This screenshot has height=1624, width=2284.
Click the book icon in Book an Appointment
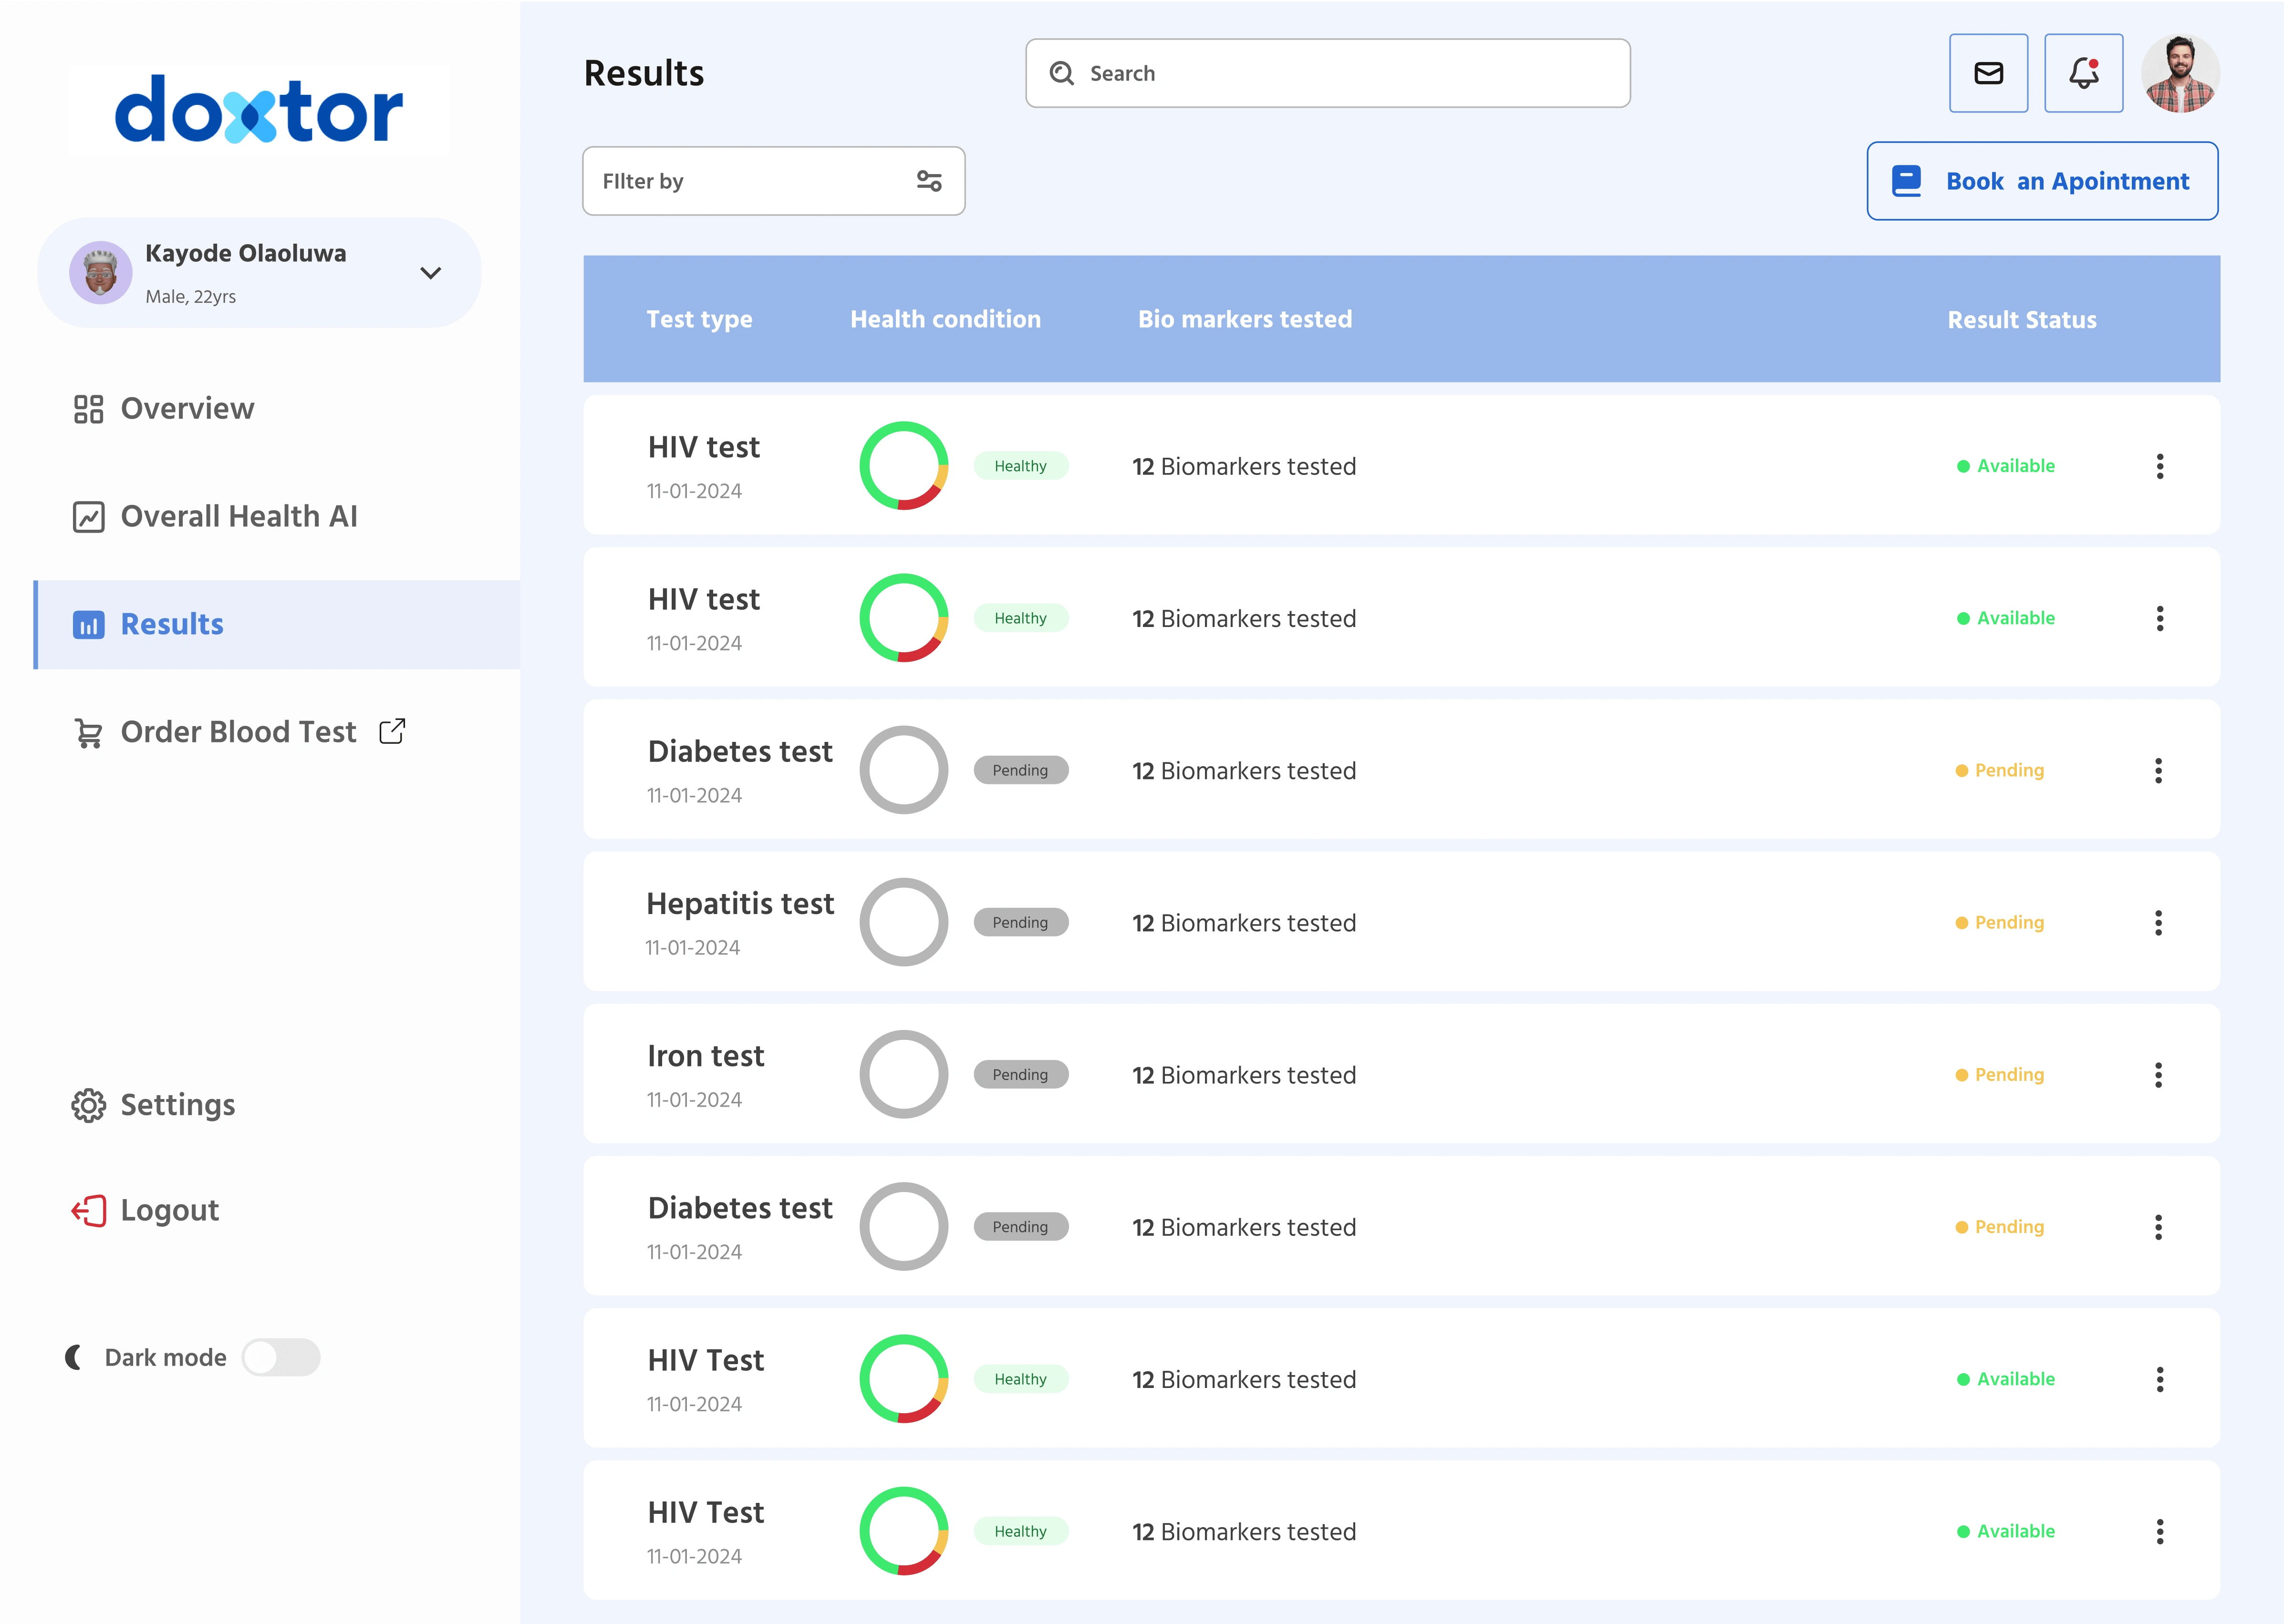(1907, 181)
